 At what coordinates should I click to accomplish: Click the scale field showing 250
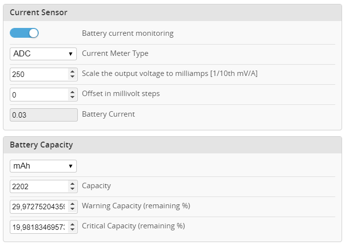39,74
